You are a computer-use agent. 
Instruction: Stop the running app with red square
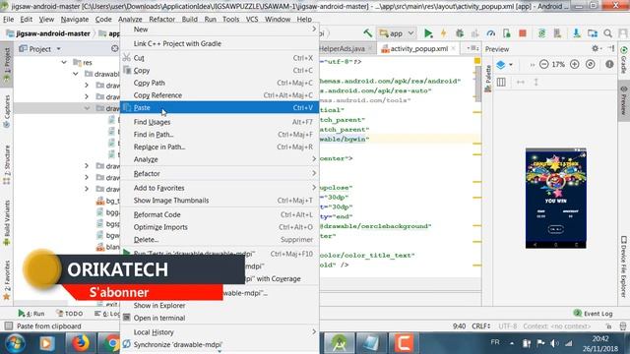coord(523,33)
